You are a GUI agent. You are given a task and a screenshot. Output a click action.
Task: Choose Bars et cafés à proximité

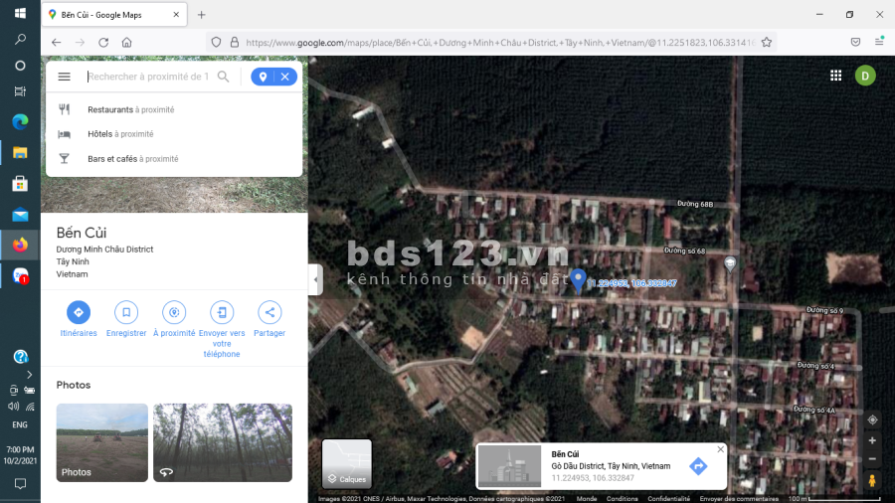coord(132,159)
